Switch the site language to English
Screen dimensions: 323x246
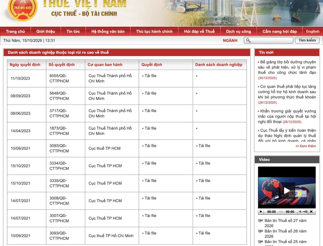313,32
